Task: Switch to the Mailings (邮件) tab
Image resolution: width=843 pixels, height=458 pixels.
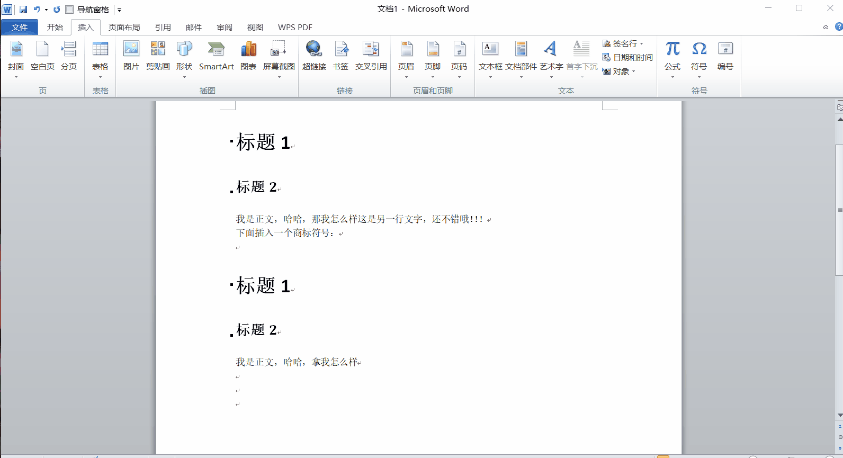Action: 194,27
